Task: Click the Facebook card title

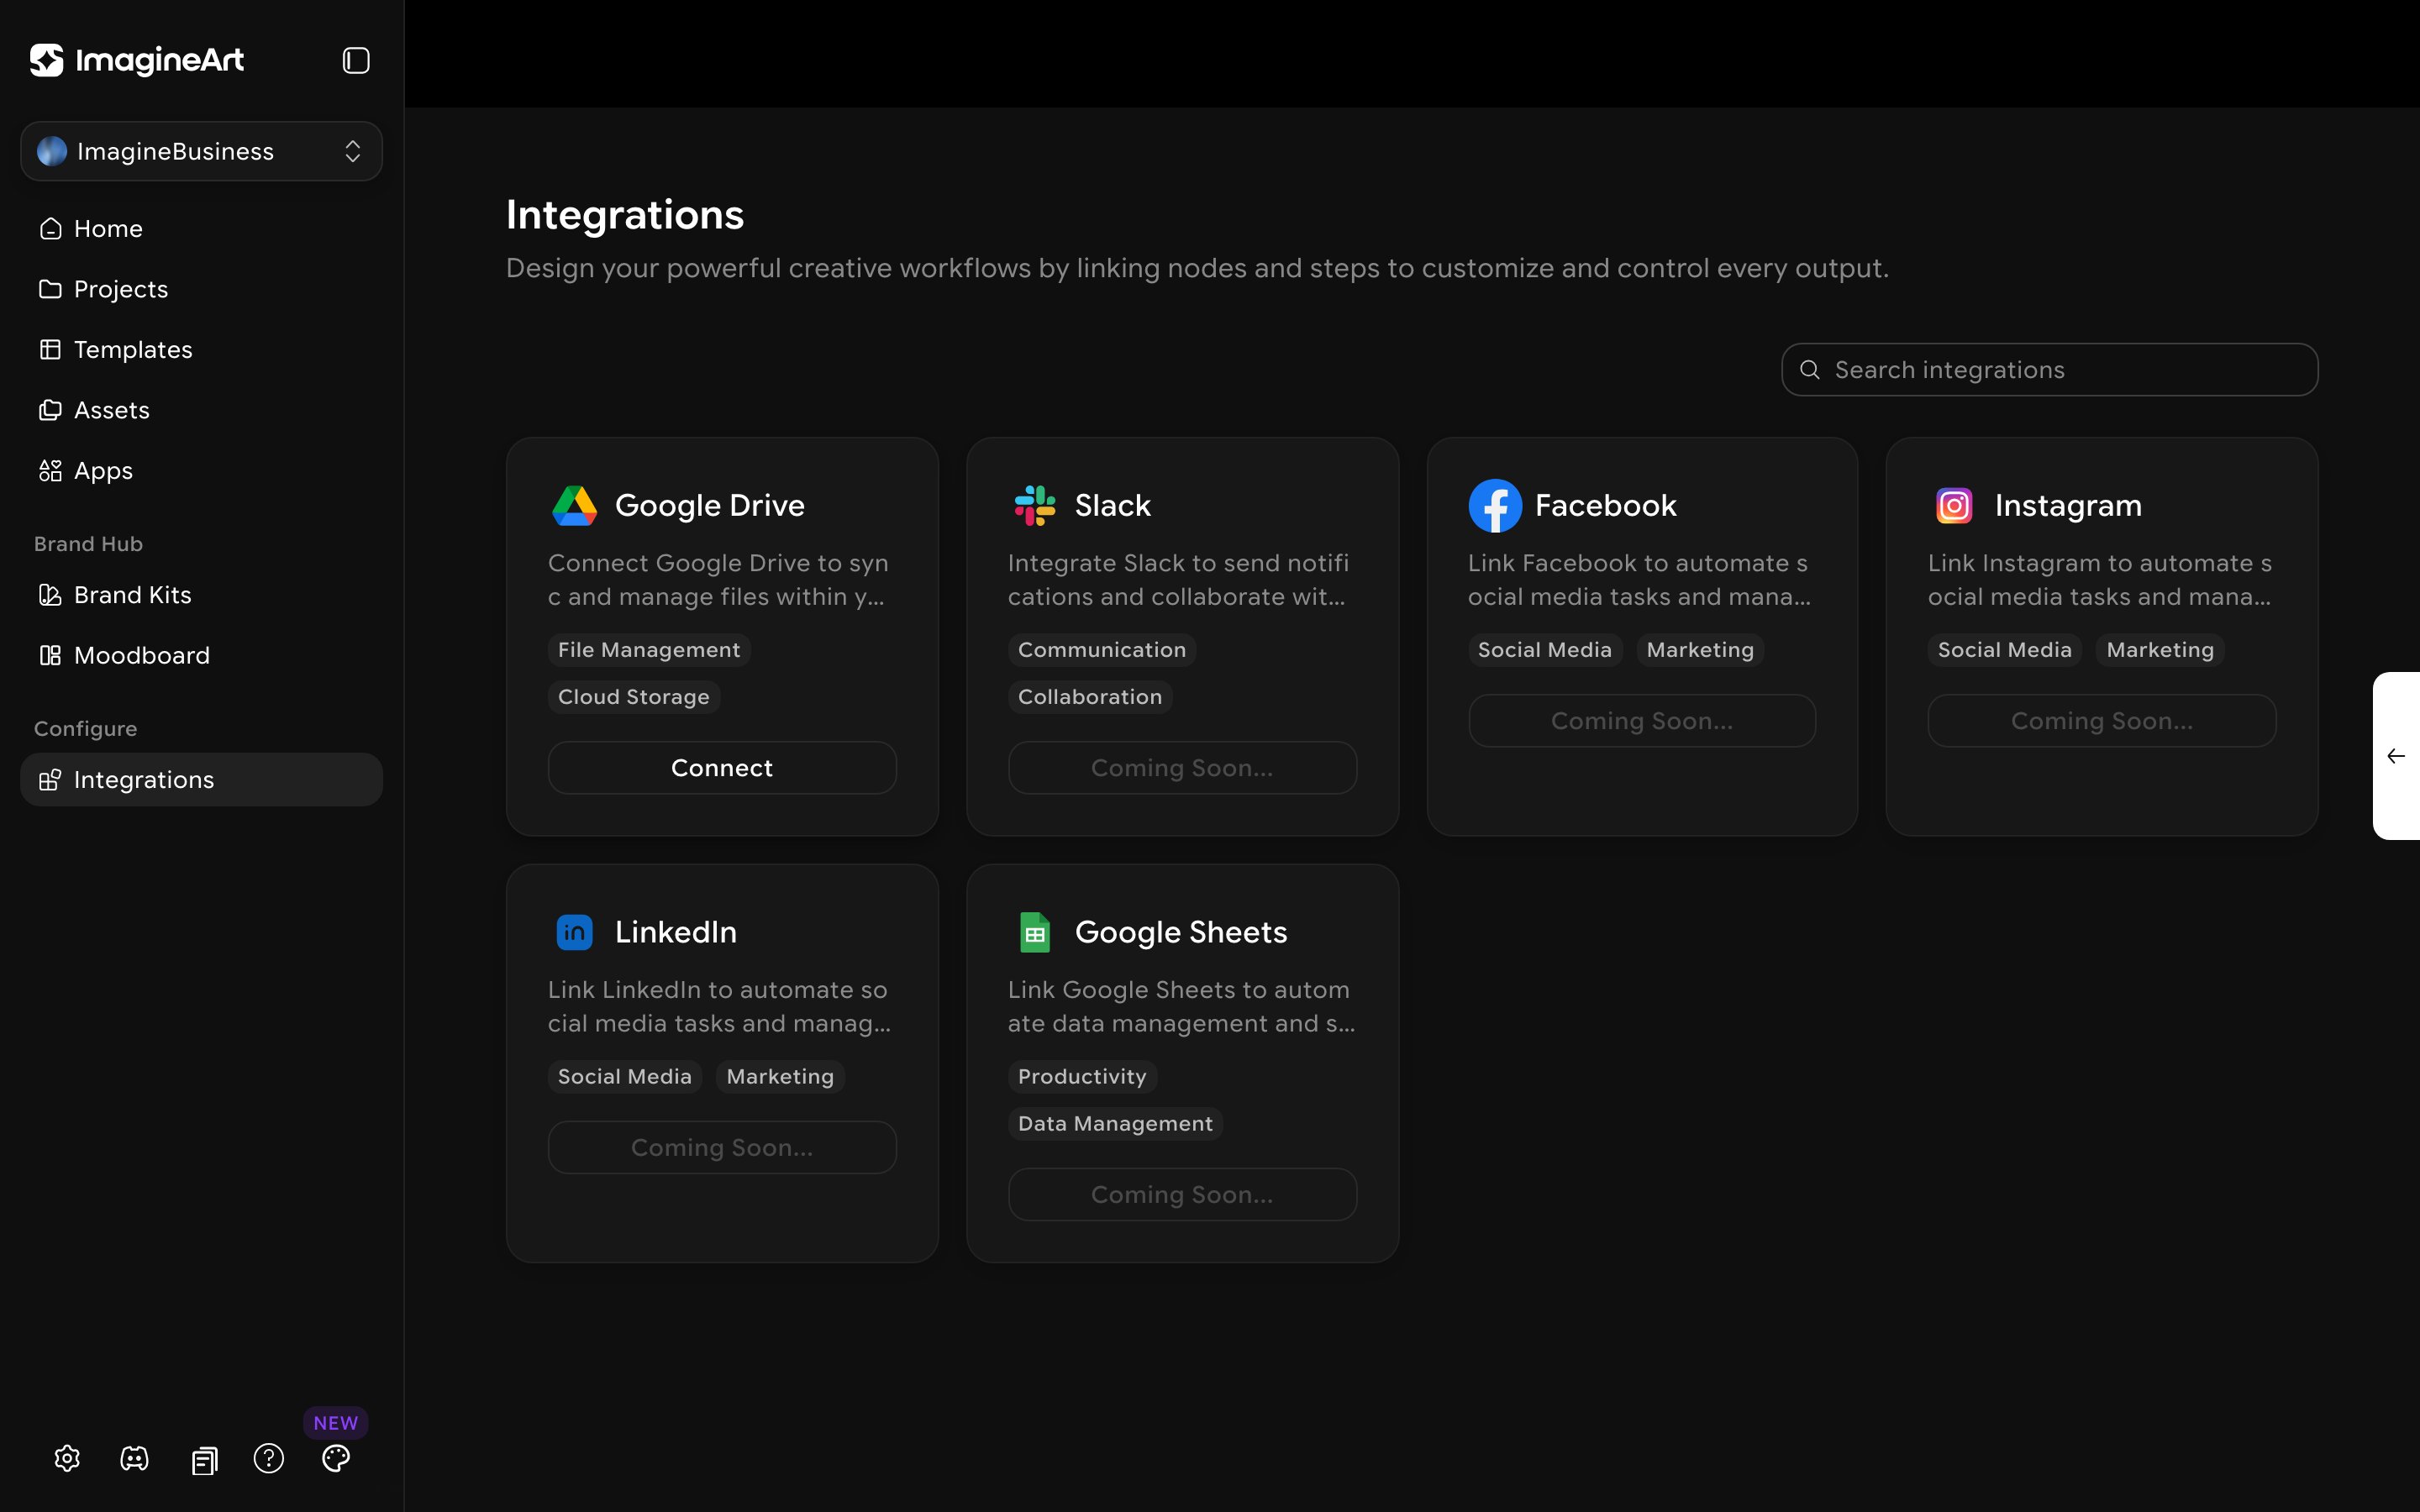Action: pos(1606,506)
